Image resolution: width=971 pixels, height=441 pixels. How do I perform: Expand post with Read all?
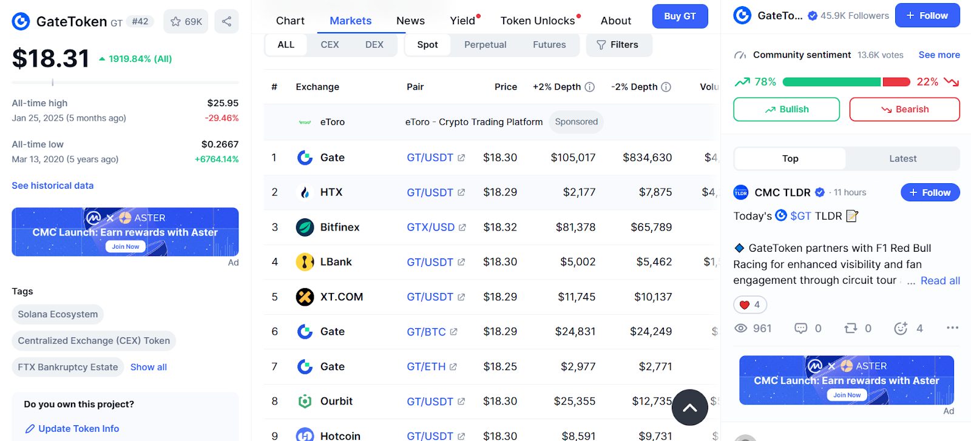(x=940, y=280)
